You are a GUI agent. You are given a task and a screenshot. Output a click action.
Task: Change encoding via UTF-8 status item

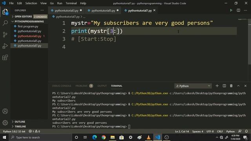tap(210, 132)
